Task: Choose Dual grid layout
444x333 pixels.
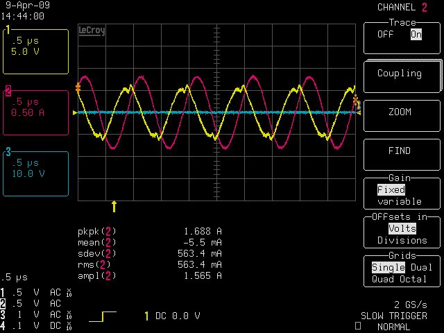Action: [421, 267]
